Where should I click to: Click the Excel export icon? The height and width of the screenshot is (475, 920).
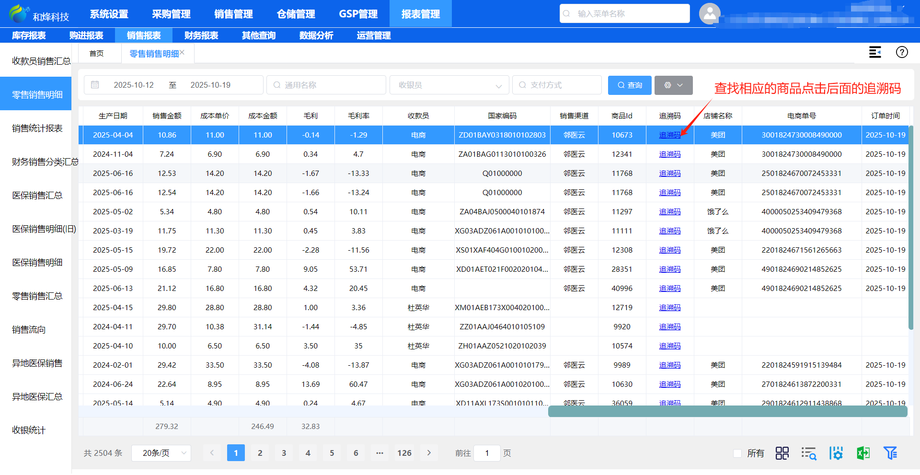[863, 453]
